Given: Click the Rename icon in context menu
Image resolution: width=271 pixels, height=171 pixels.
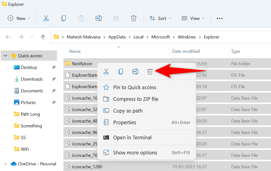Looking at the screenshot, I should click(135, 72).
